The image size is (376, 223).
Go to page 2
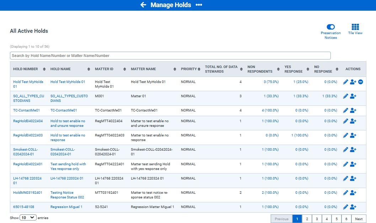click(x=307, y=219)
